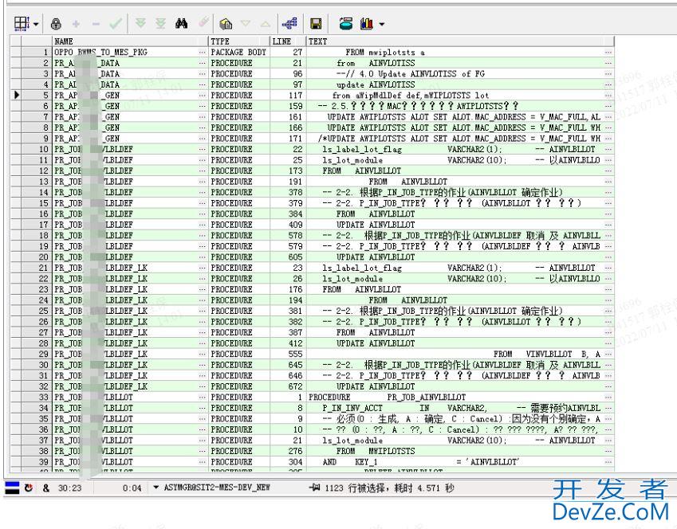The height and width of the screenshot is (529, 677).
Task: Click the line value 159 cell
Action: pos(288,106)
